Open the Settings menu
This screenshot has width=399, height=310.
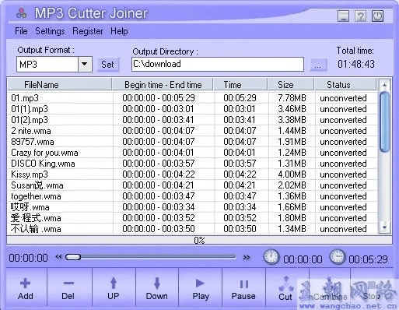tap(50, 31)
